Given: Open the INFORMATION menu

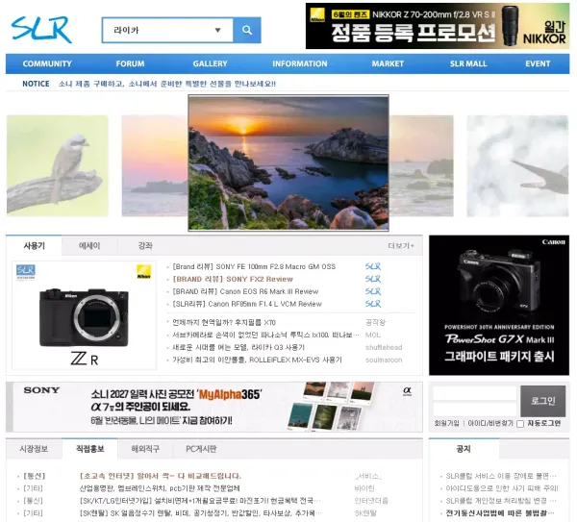Looking at the screenshot, I should tap(300, 63).
